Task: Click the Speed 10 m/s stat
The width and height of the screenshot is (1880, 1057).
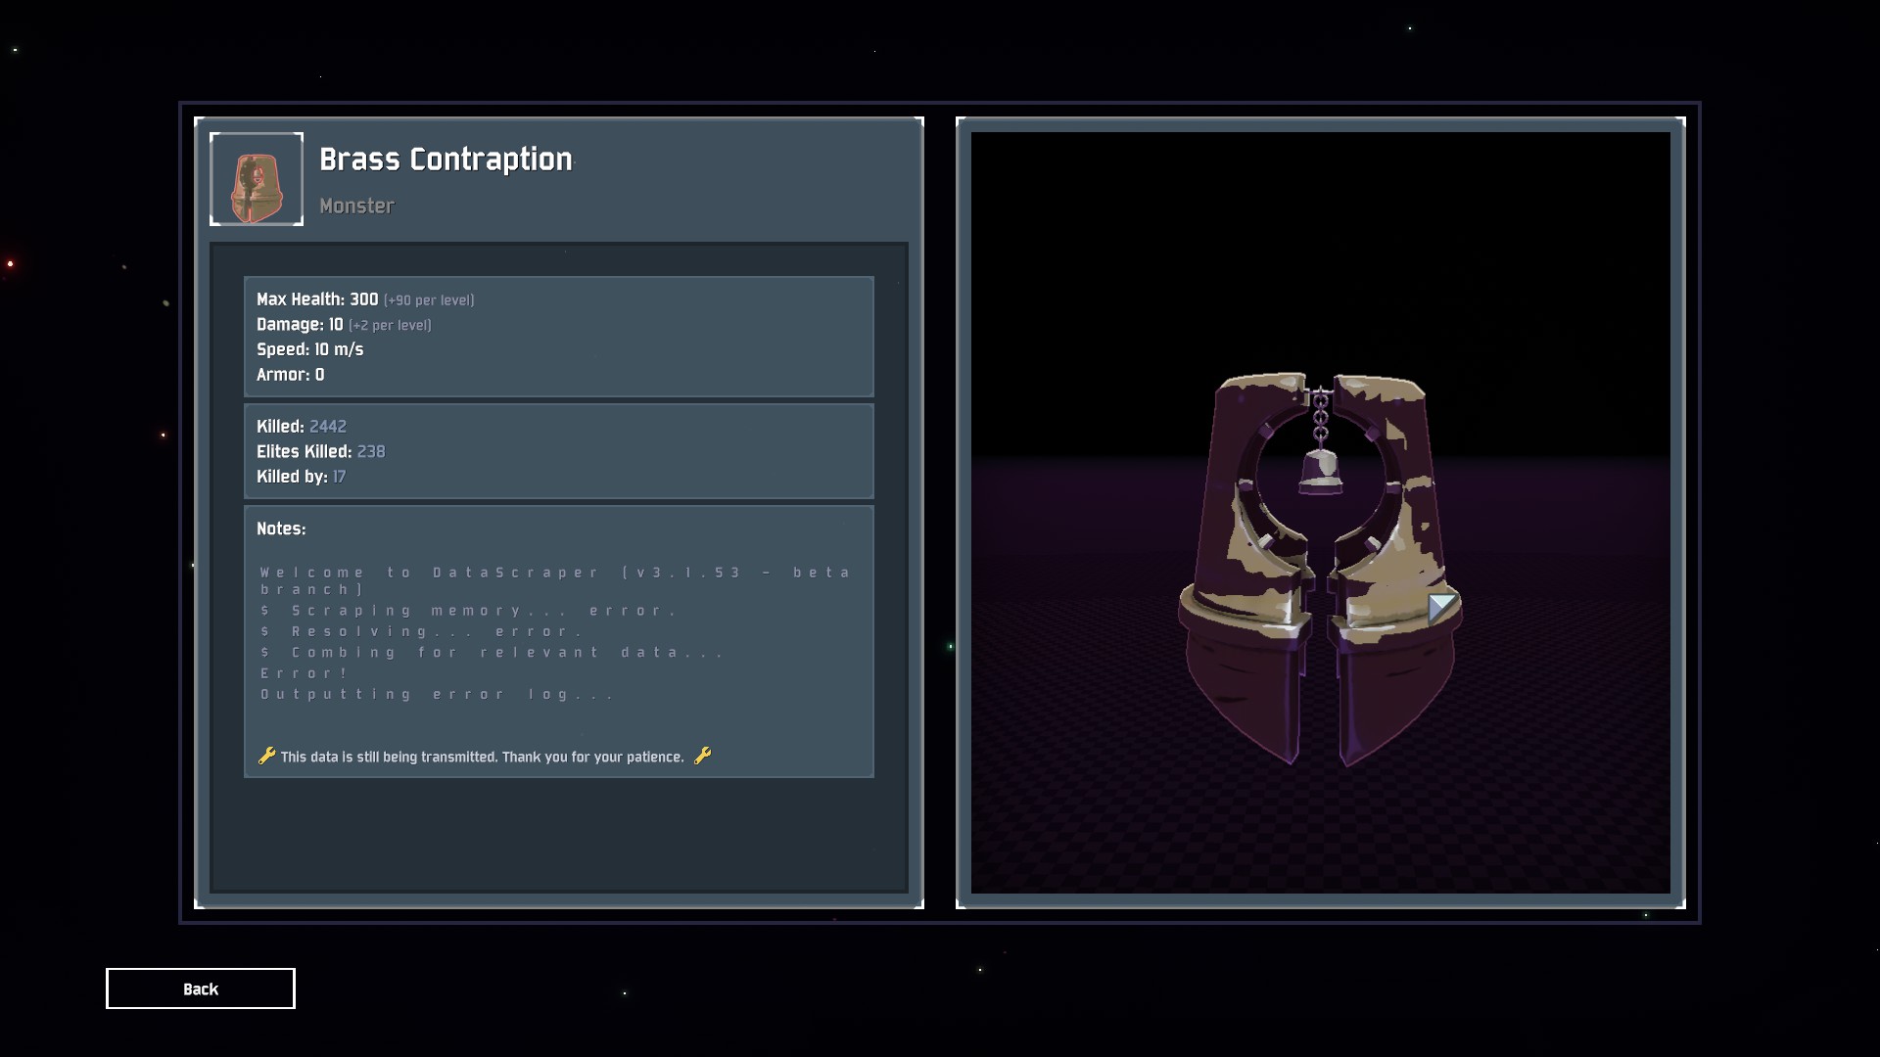Action: pos(309,349)
